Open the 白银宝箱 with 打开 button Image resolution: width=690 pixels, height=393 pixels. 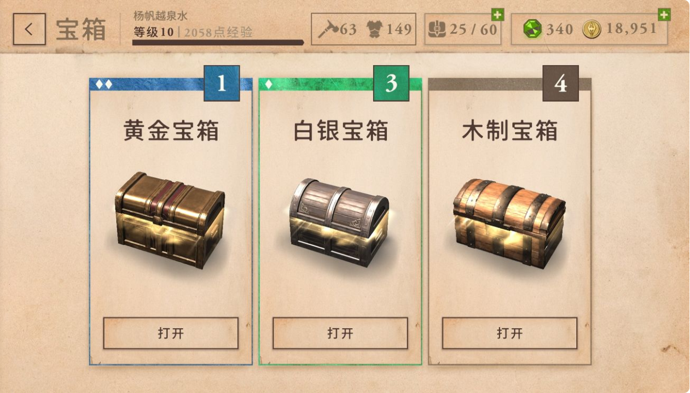coord(340,333)
